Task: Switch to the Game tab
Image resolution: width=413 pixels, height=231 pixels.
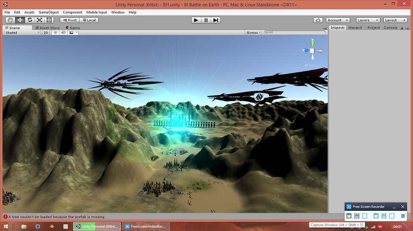Action: pyautogui.click(x=73, y=28)
